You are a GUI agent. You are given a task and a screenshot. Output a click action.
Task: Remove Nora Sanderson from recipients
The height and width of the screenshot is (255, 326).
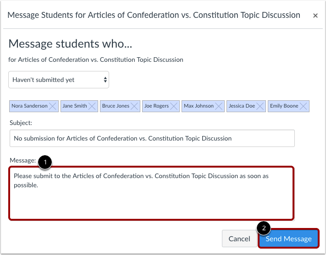pos(53,106)
